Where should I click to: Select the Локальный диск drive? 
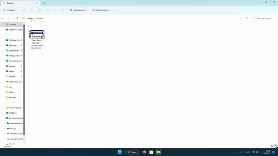click(15, 123)
